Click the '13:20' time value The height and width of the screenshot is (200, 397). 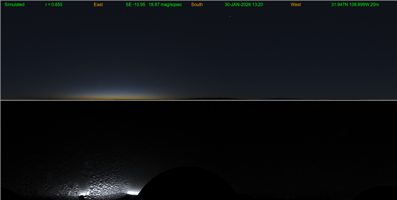258,5
